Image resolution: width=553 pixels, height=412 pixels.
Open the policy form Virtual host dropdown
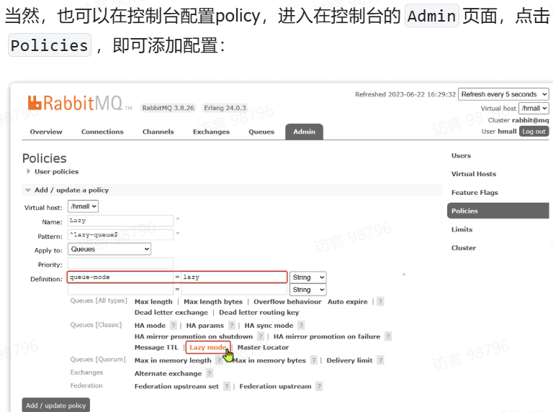tap(84, 206)
